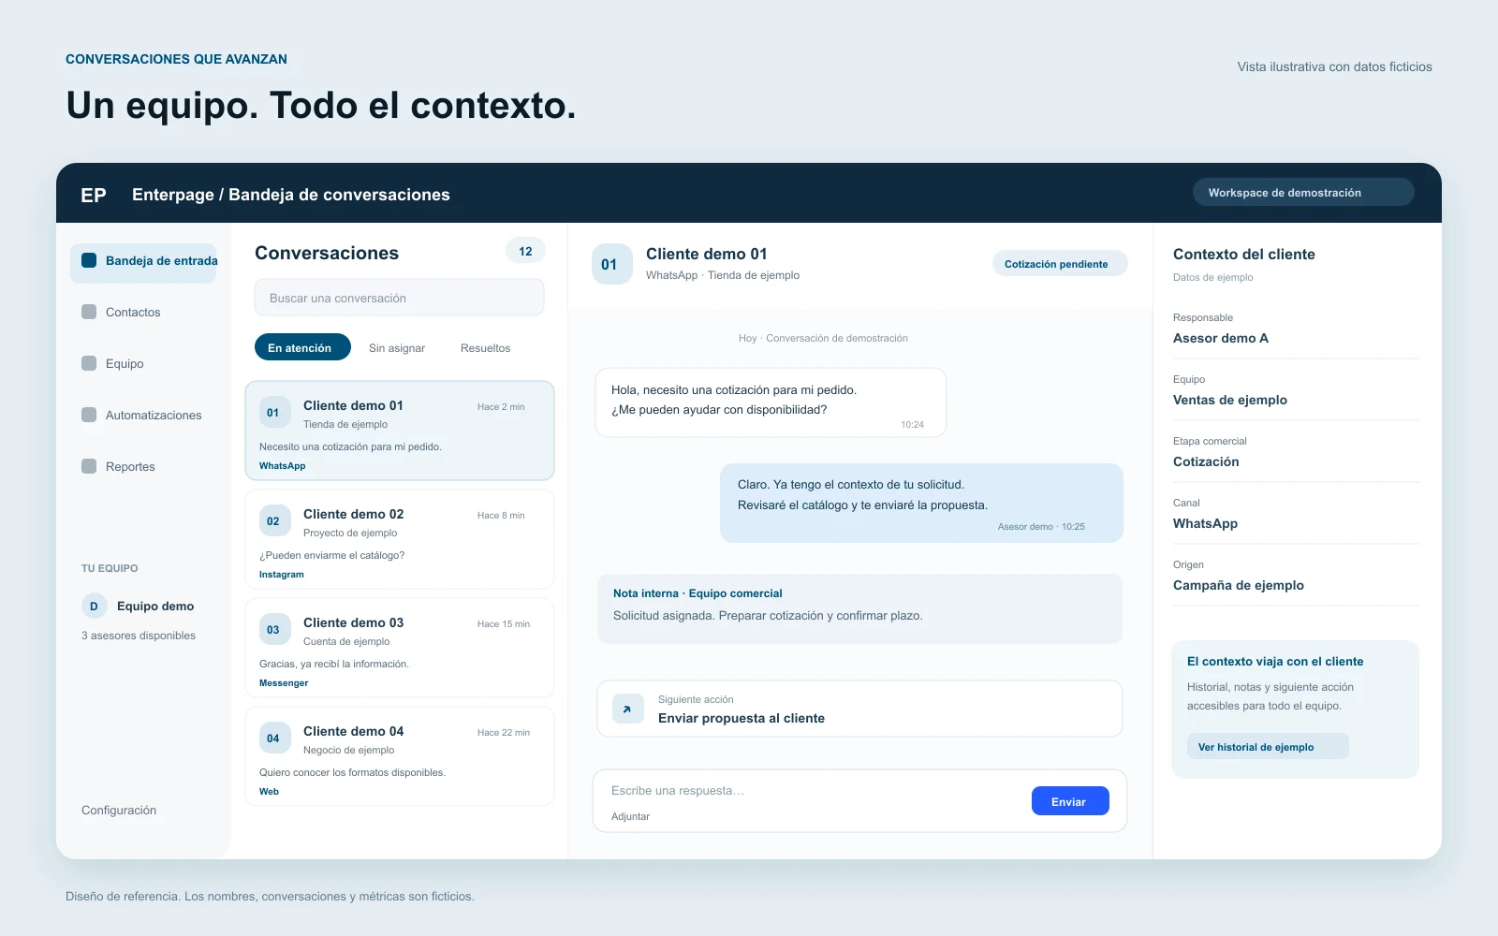Switch to the Sin asignar tab
This screenshot has height=936, width=1498.
click(397, 348)
